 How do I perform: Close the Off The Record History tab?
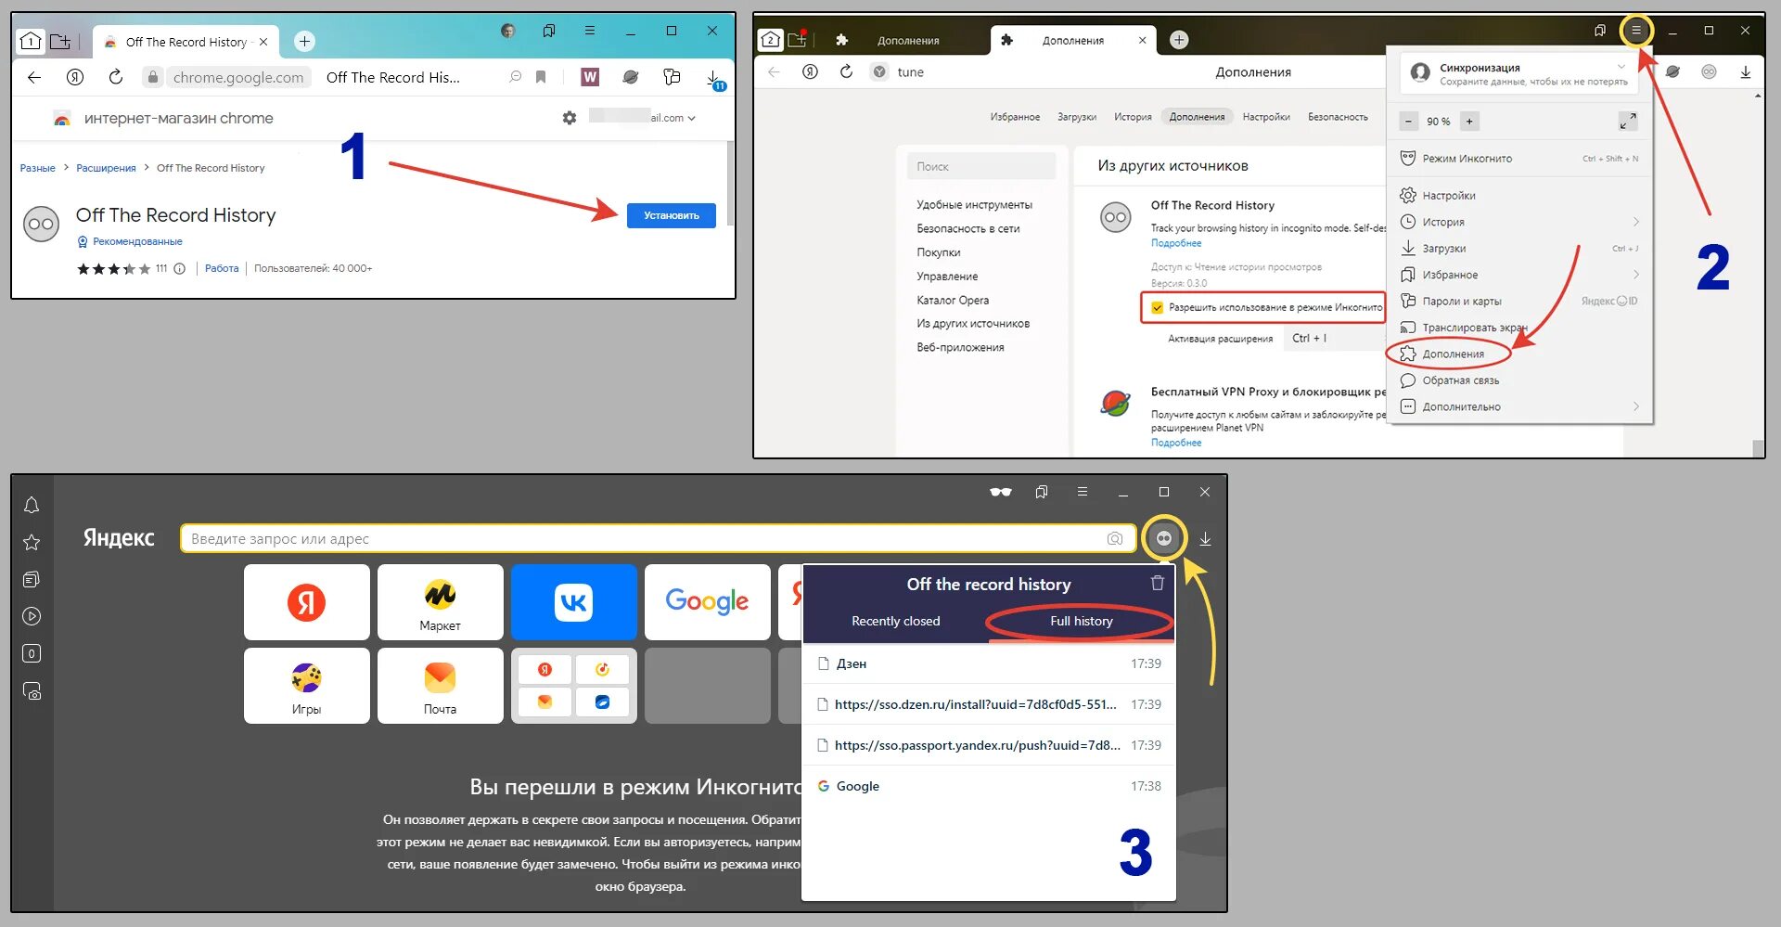pyautogui.click(x=263, y=42)
